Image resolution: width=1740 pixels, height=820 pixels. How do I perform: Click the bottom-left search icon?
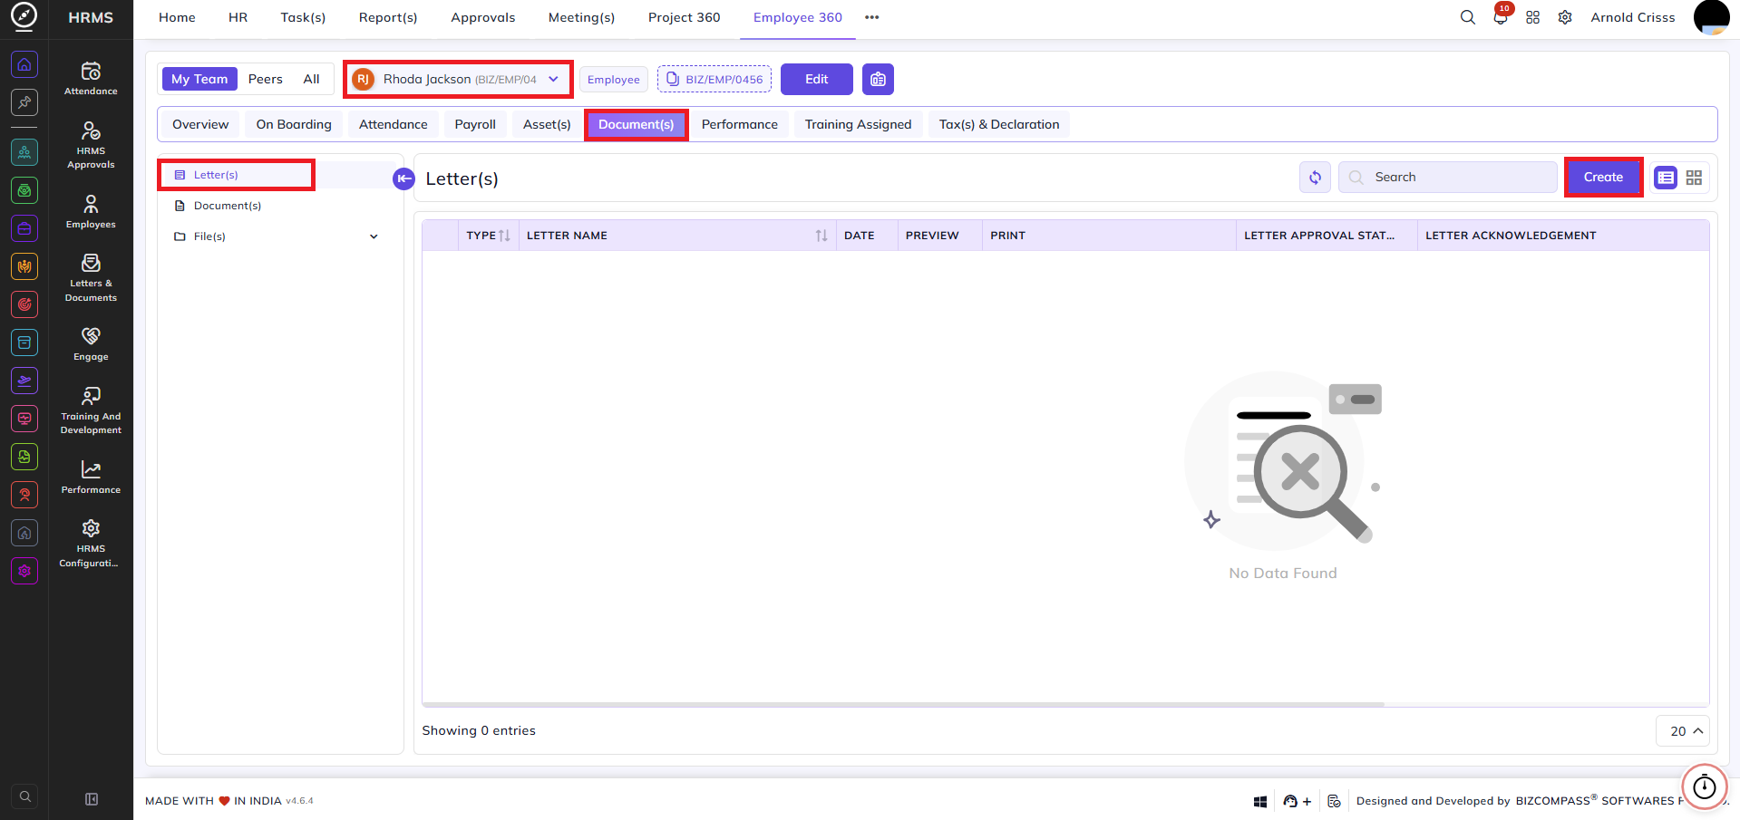click(x=25, y=796)
